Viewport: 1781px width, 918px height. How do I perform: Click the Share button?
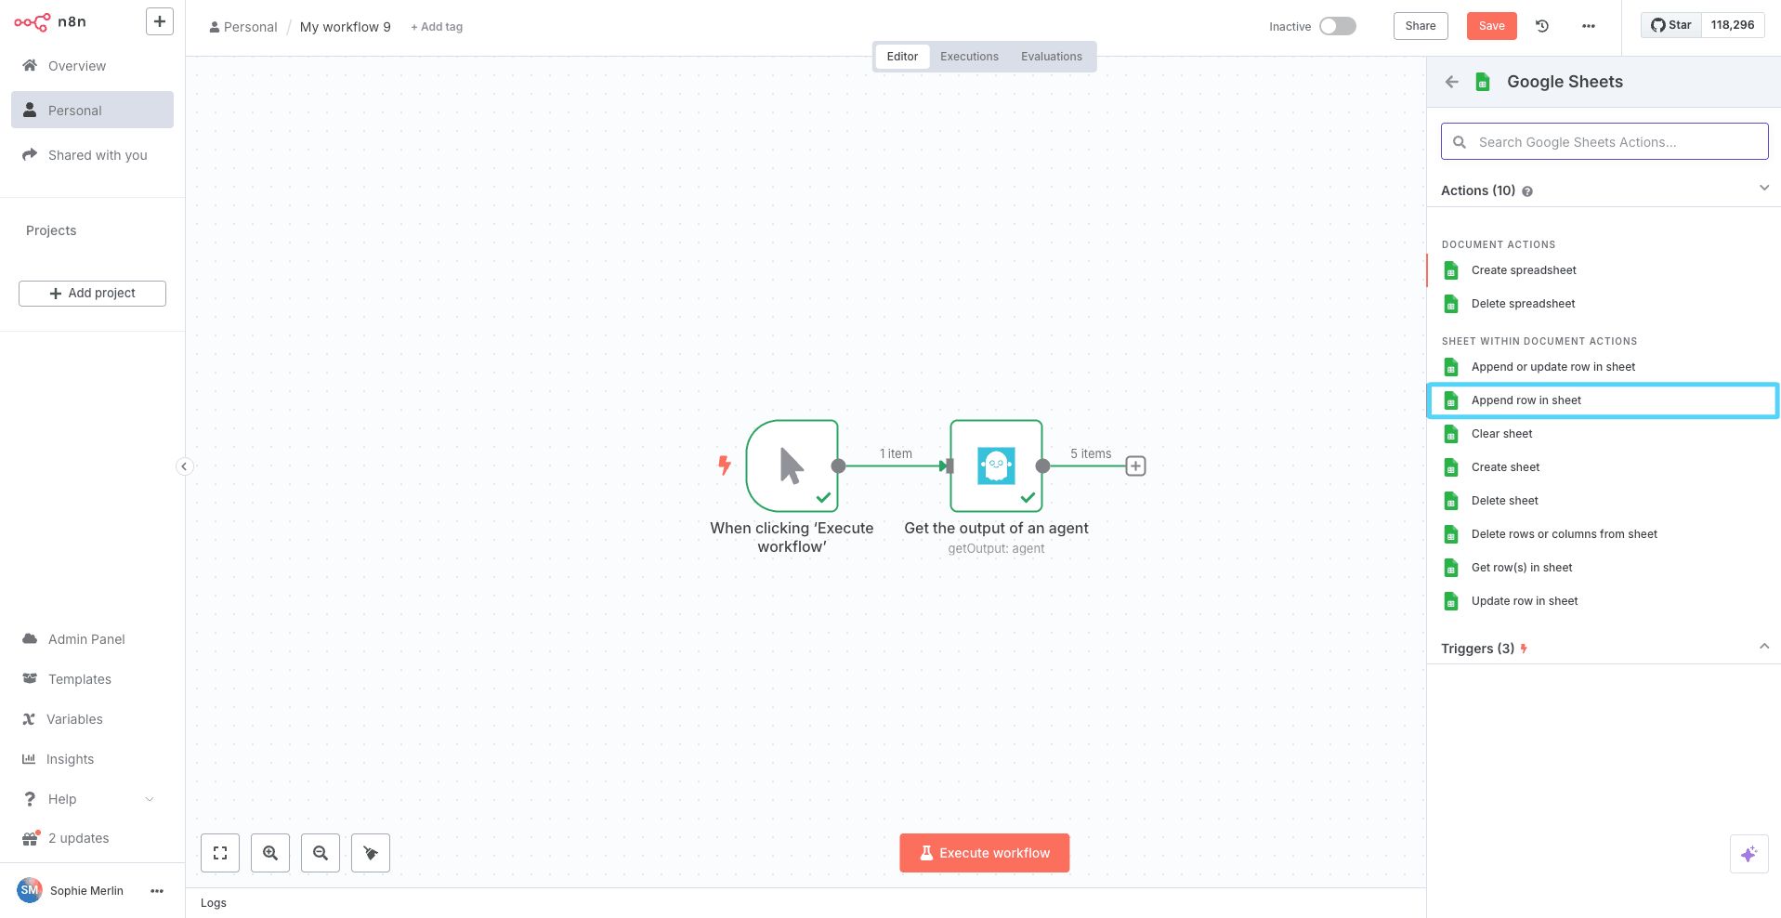(1421, 26)
